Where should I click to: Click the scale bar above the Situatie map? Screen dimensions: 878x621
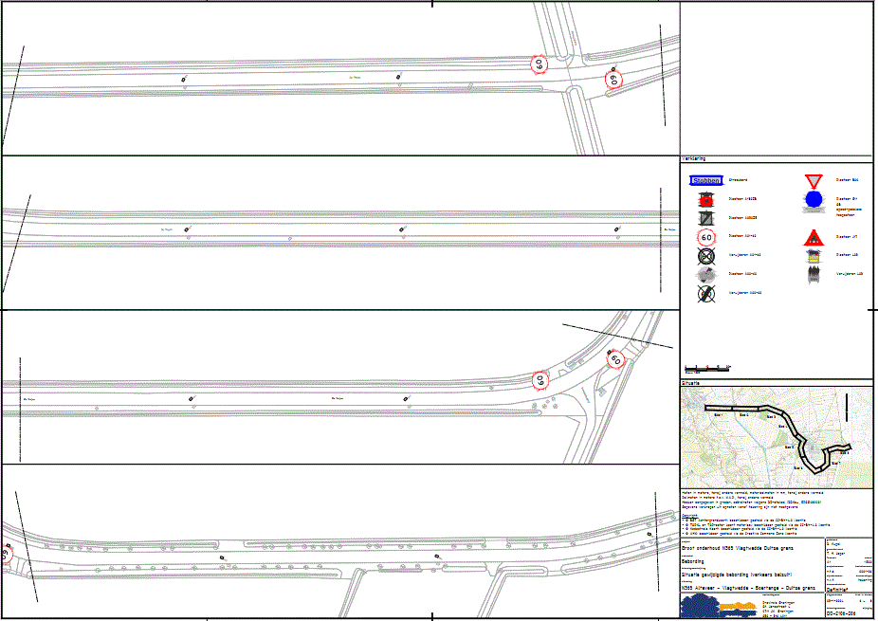click(x=707, y=368)
